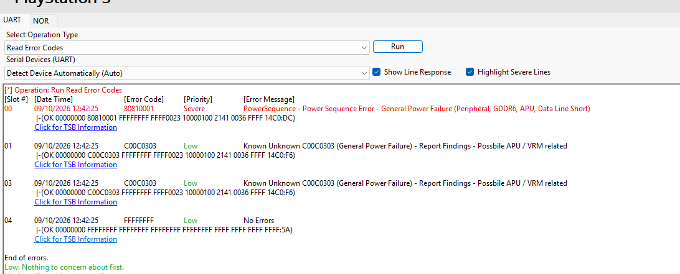
Task: Click the Run button
Action: [x=398, y=47]
